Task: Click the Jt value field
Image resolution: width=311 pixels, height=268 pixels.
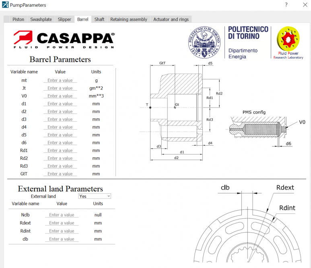Action: pos(60,88)
